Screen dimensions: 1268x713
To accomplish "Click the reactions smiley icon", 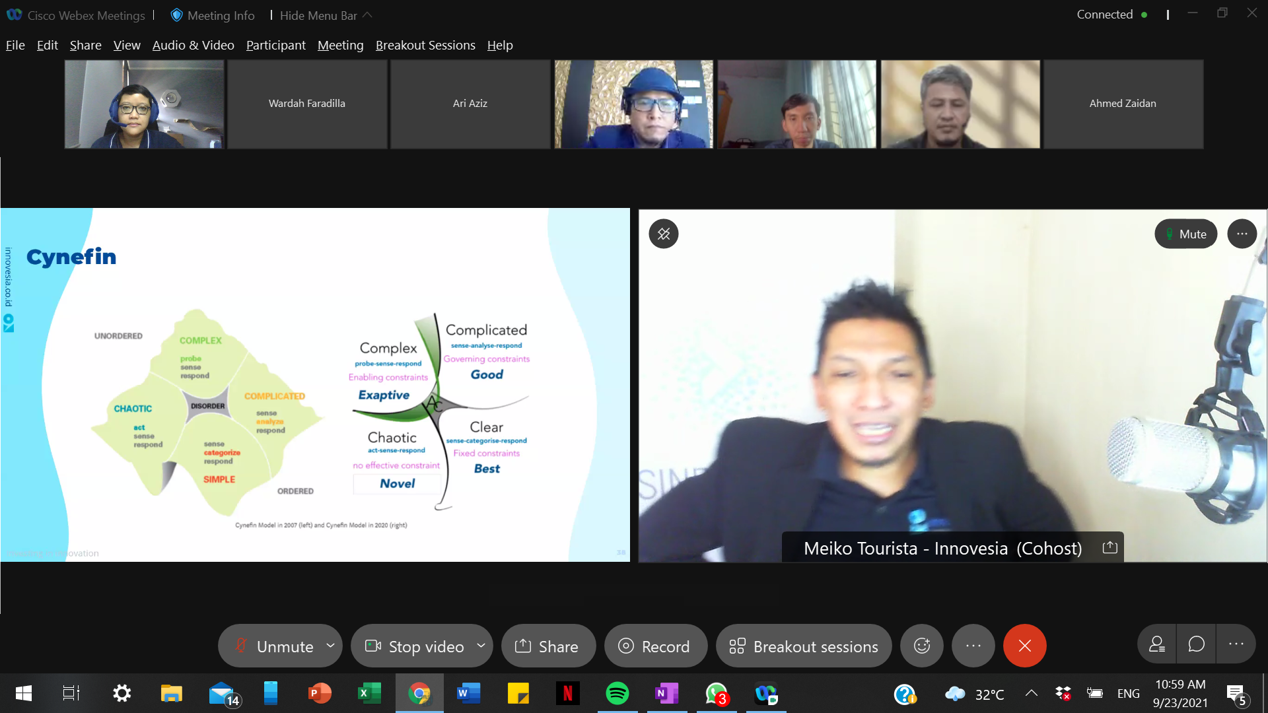I will 922,646.
